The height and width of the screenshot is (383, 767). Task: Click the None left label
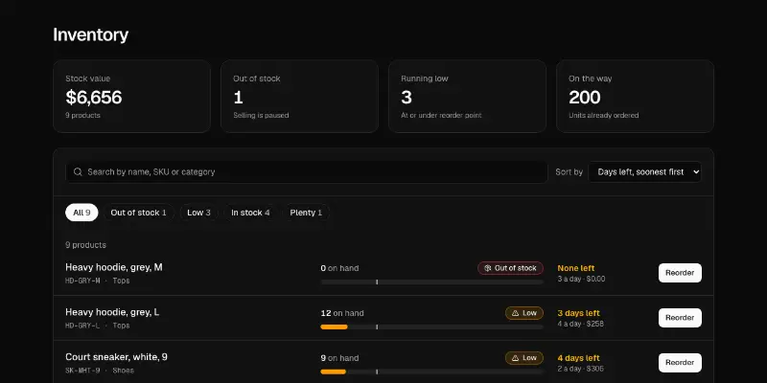click(576, 268)
